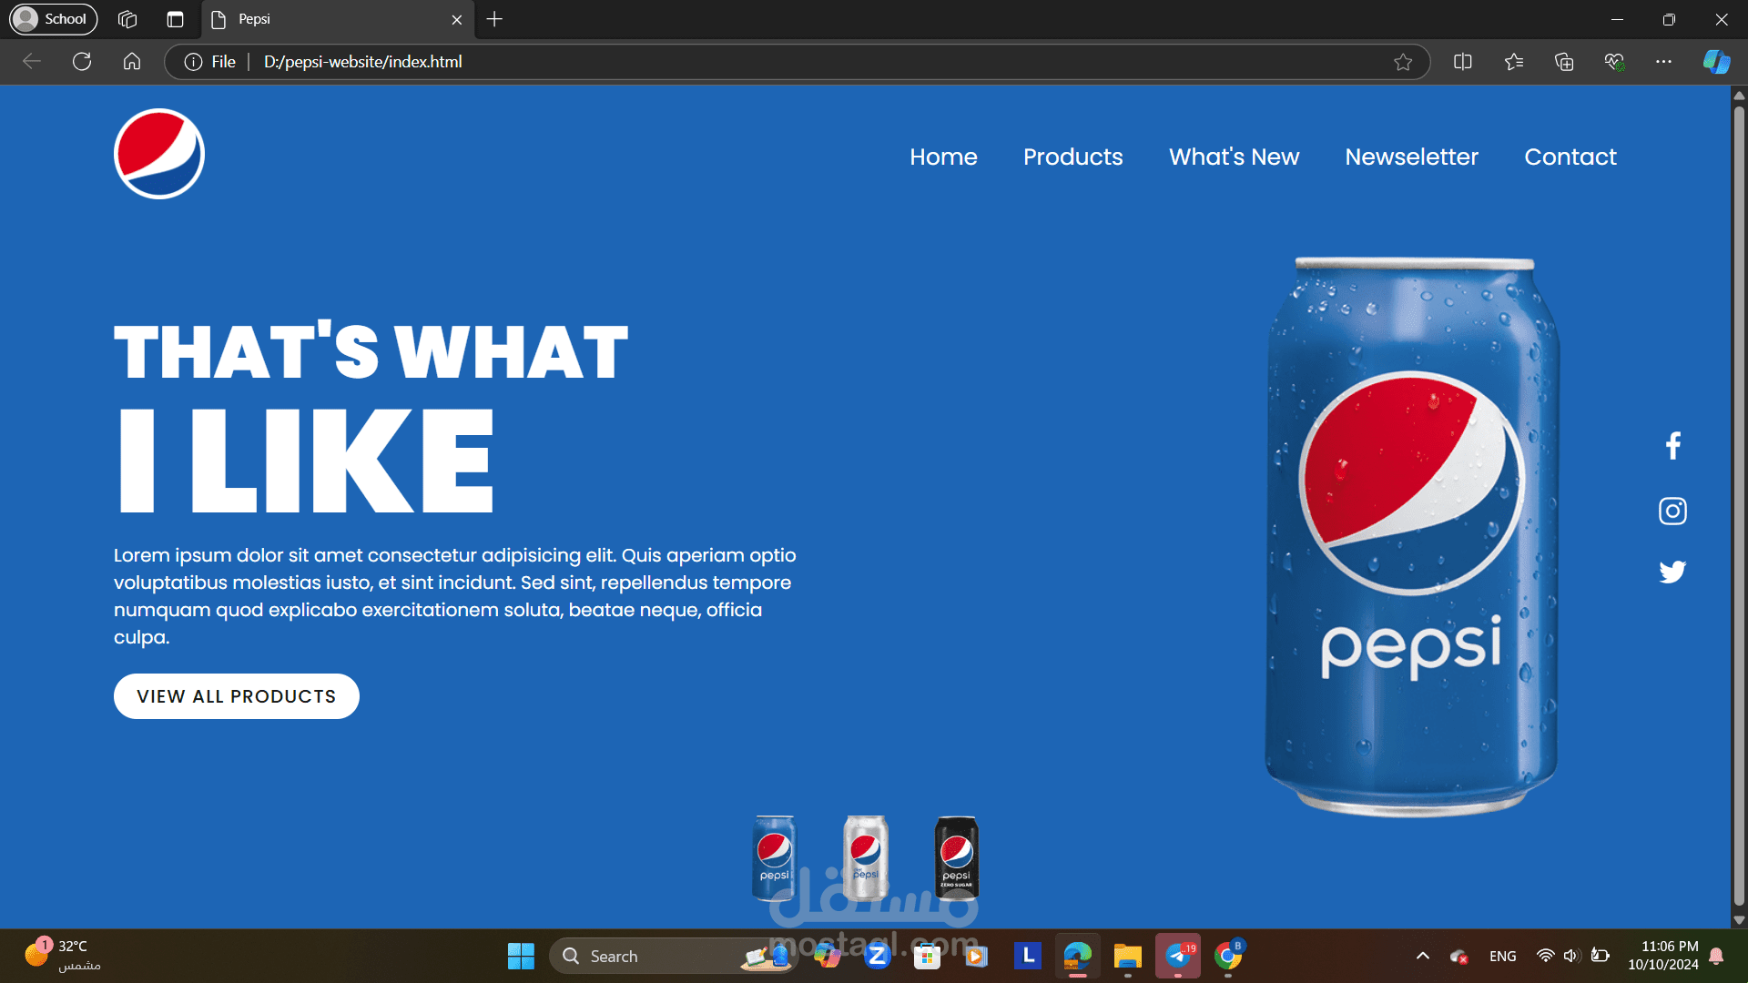
Task: Go to the Home nav link
Action: 943,157
